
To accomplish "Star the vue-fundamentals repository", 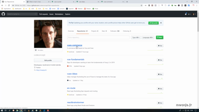I will [160, 60].
